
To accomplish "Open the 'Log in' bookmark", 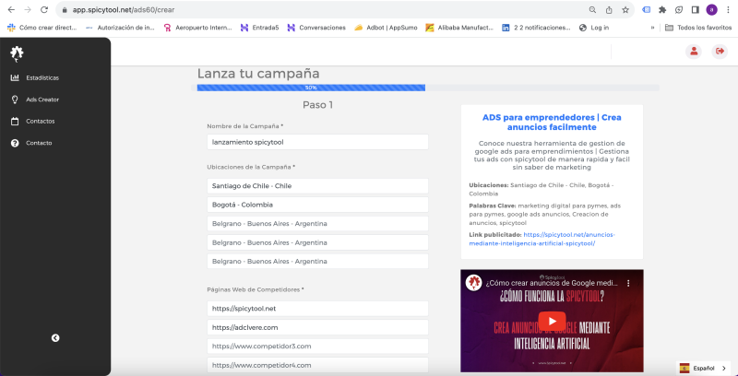I will coord(594,28).
